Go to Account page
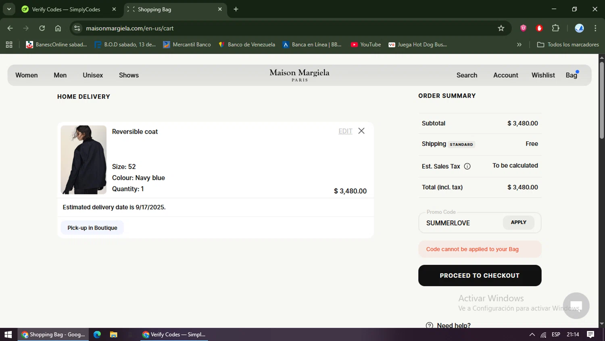Image resolution: width=605 pixels, height=341 pixels. coord(505,75)
